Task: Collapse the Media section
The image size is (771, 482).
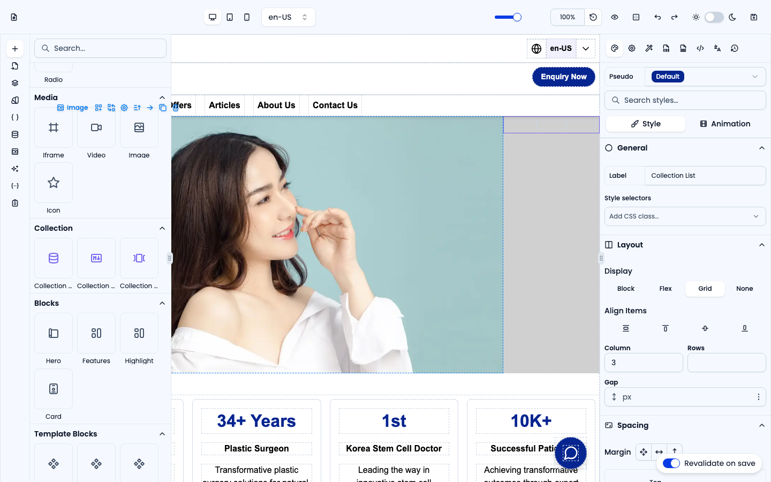Action: click(x=162, y=97)
